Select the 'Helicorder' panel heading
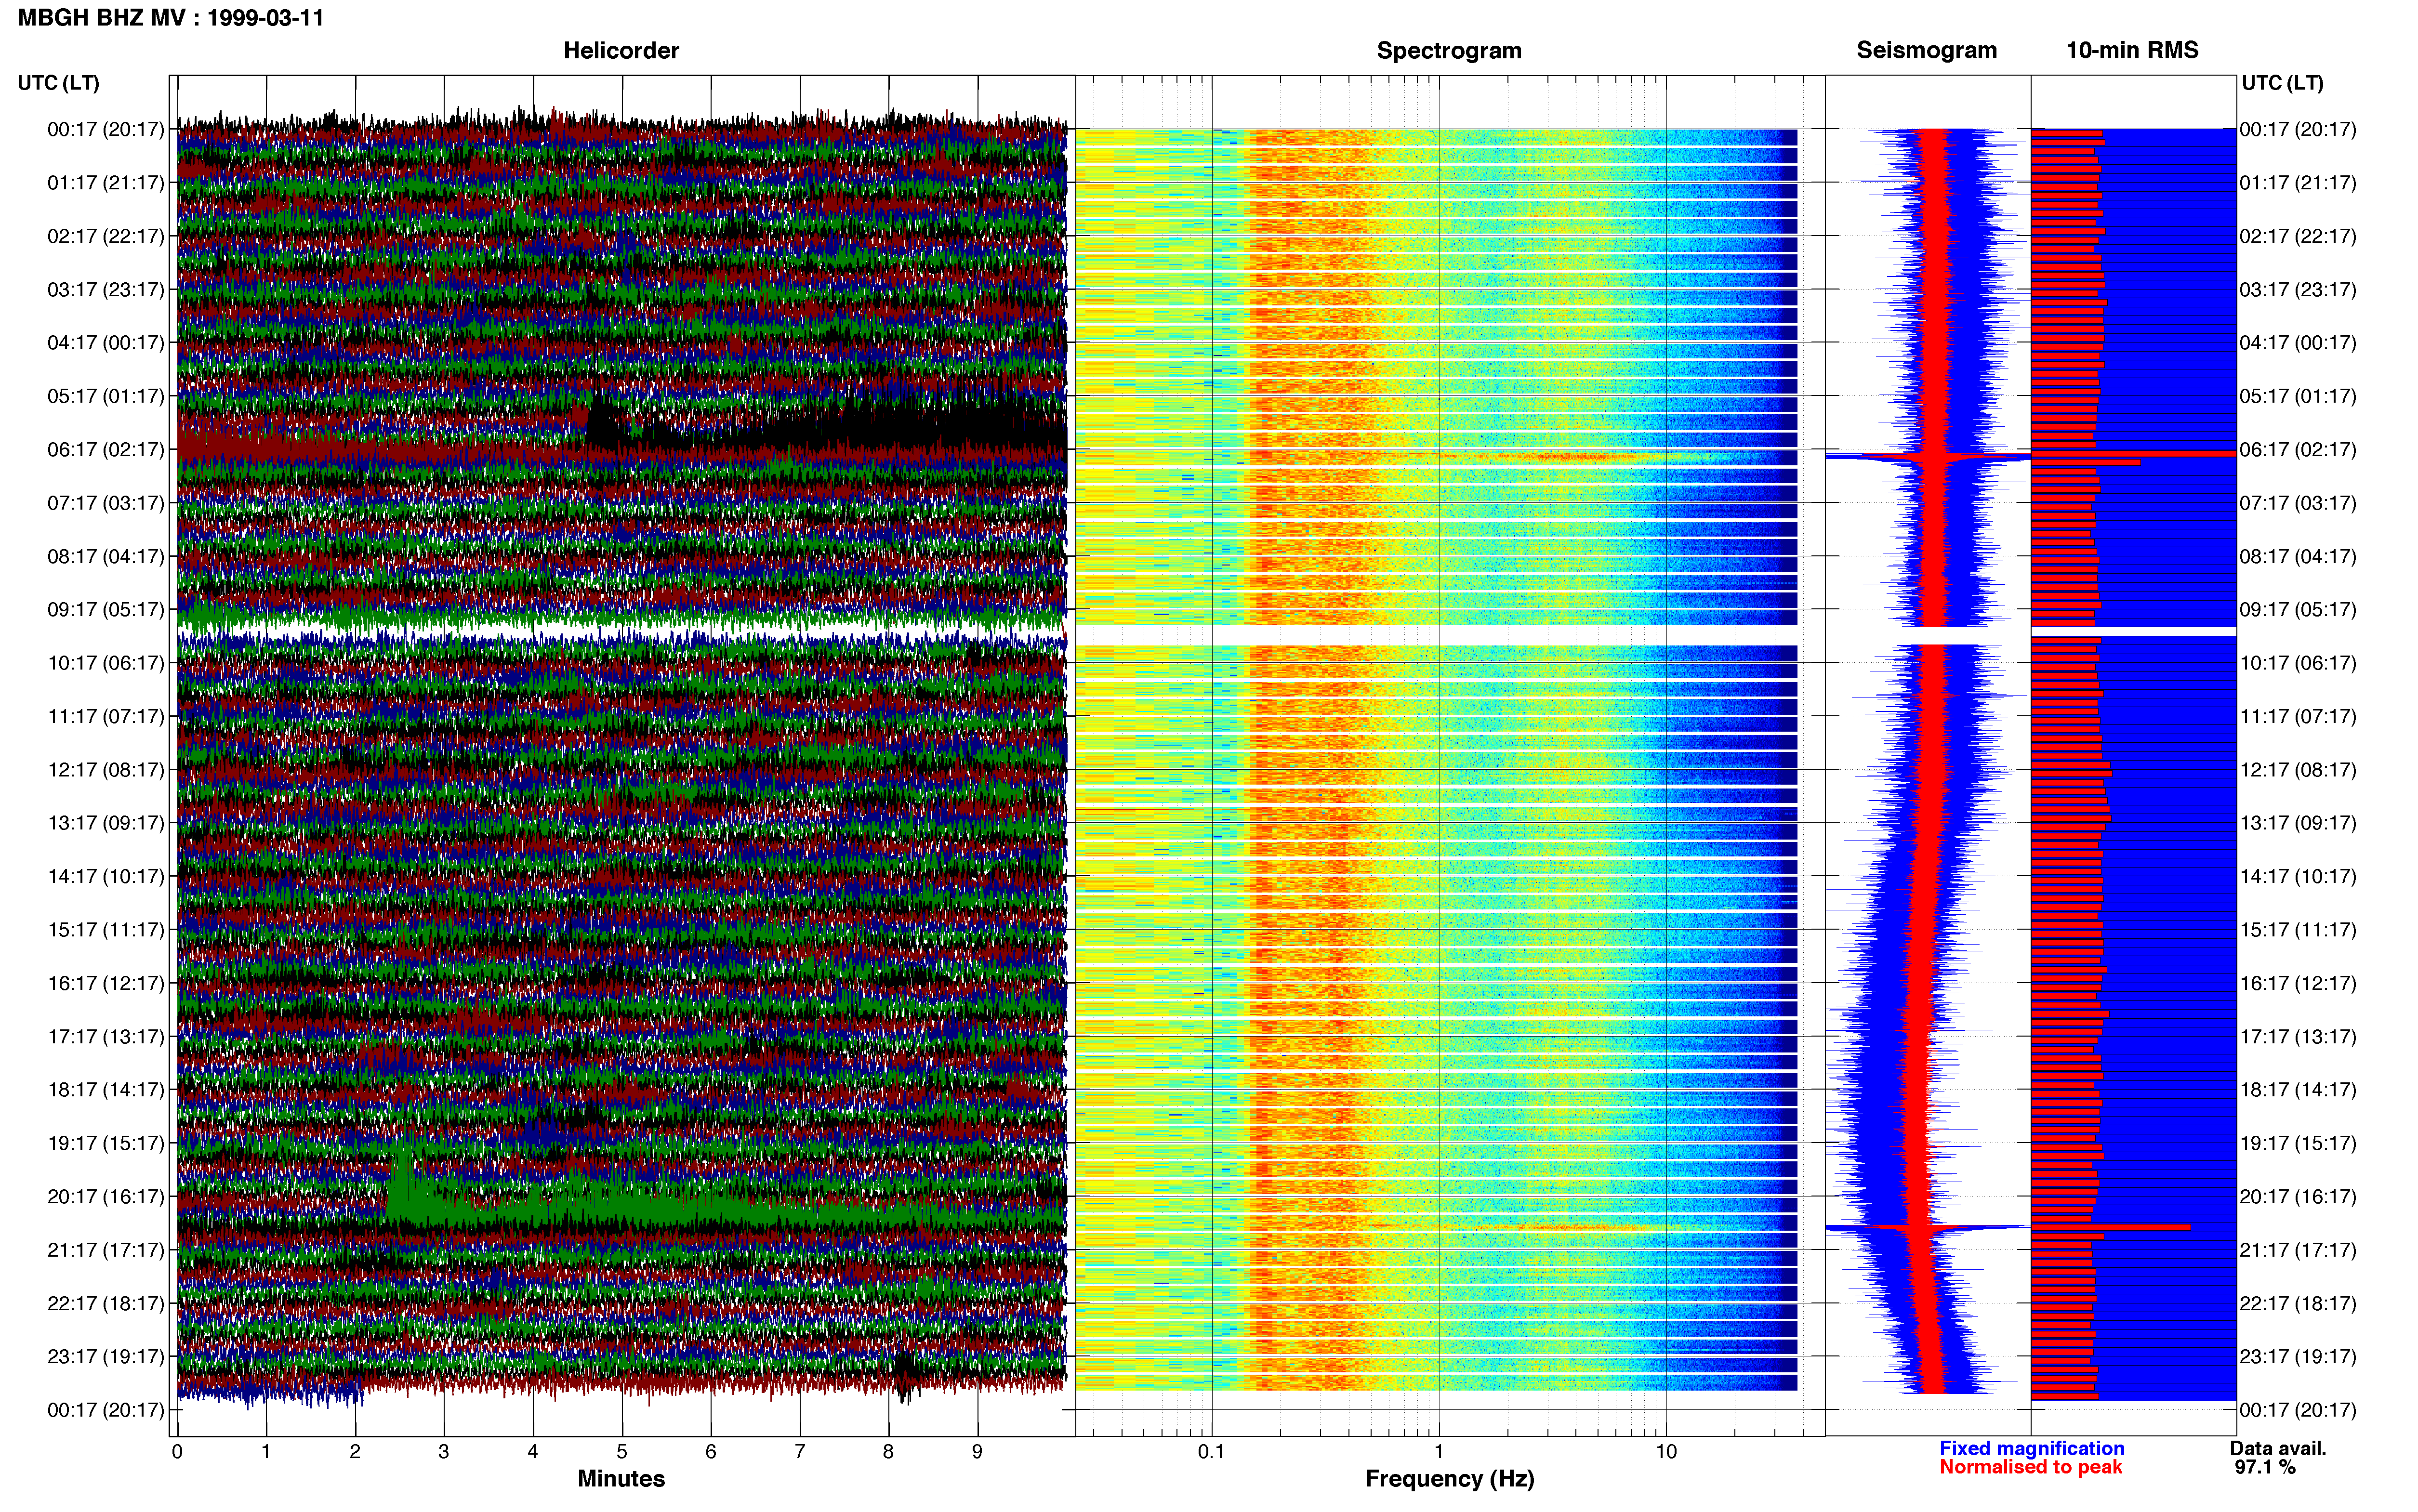The width and height of the screenshot is (2418, 1512). 621,50
